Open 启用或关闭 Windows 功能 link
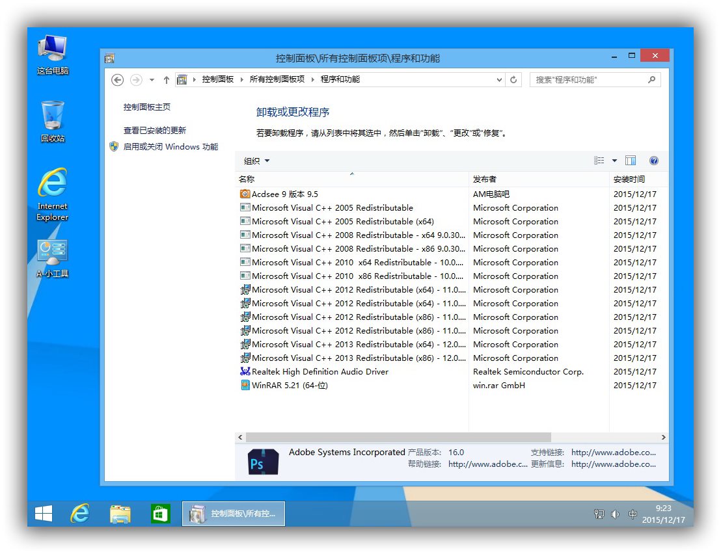This screenshot has height=554, width=721. pos(170,146)
